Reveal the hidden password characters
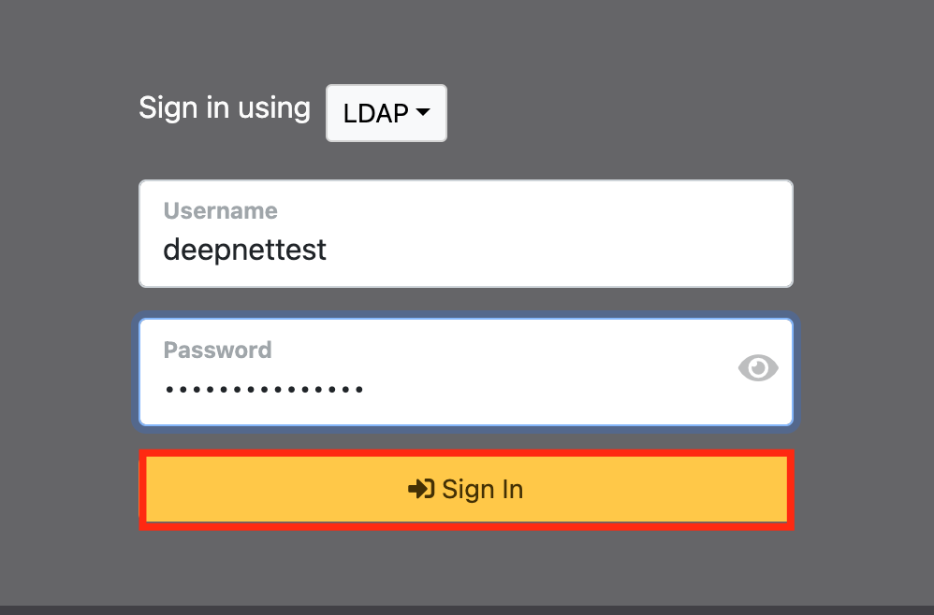This screenshot has height=615, width=934. [757, 368]
